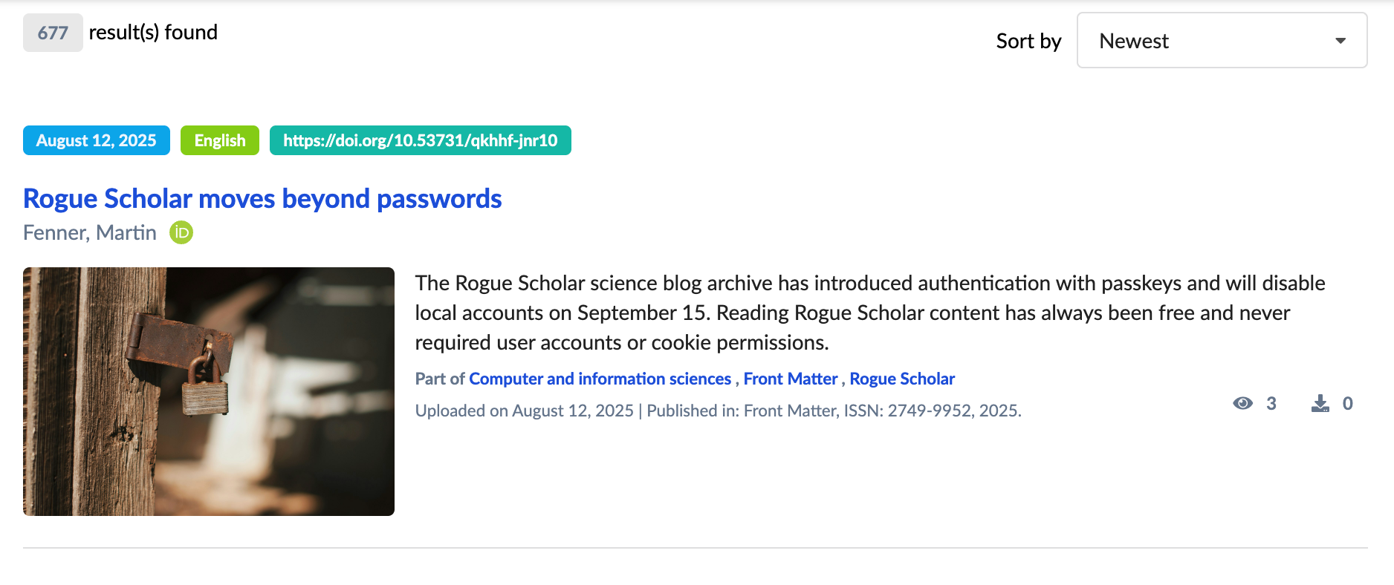The width and height of the screenshot is (1394, 585).
Task: Click the DOI badge 10.53731/qkhhf-jnr10
Action: click(x=420, y=140)
